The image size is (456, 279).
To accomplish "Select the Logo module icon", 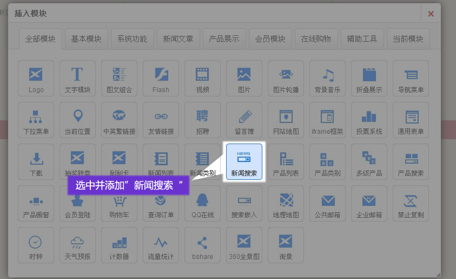I will tap(36, 79).
